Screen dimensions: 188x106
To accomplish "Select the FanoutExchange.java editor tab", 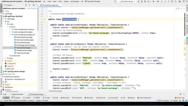I will coord(50,5).
